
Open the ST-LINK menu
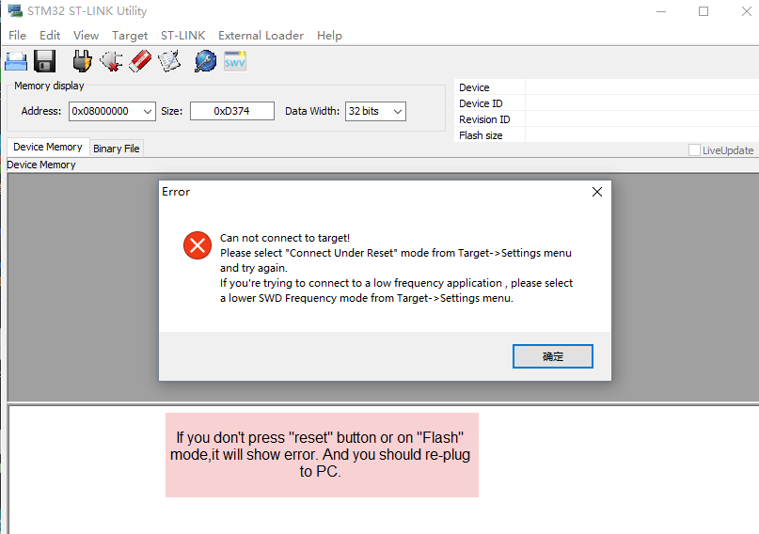[x=183, y=36]
